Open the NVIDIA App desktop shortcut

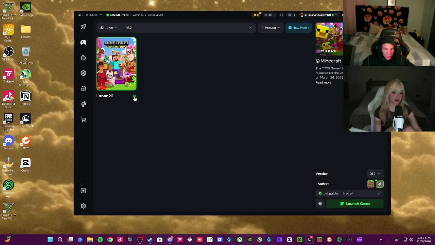(26, 9)
